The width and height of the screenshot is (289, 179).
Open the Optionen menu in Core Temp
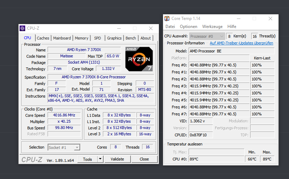pos(189,27)
